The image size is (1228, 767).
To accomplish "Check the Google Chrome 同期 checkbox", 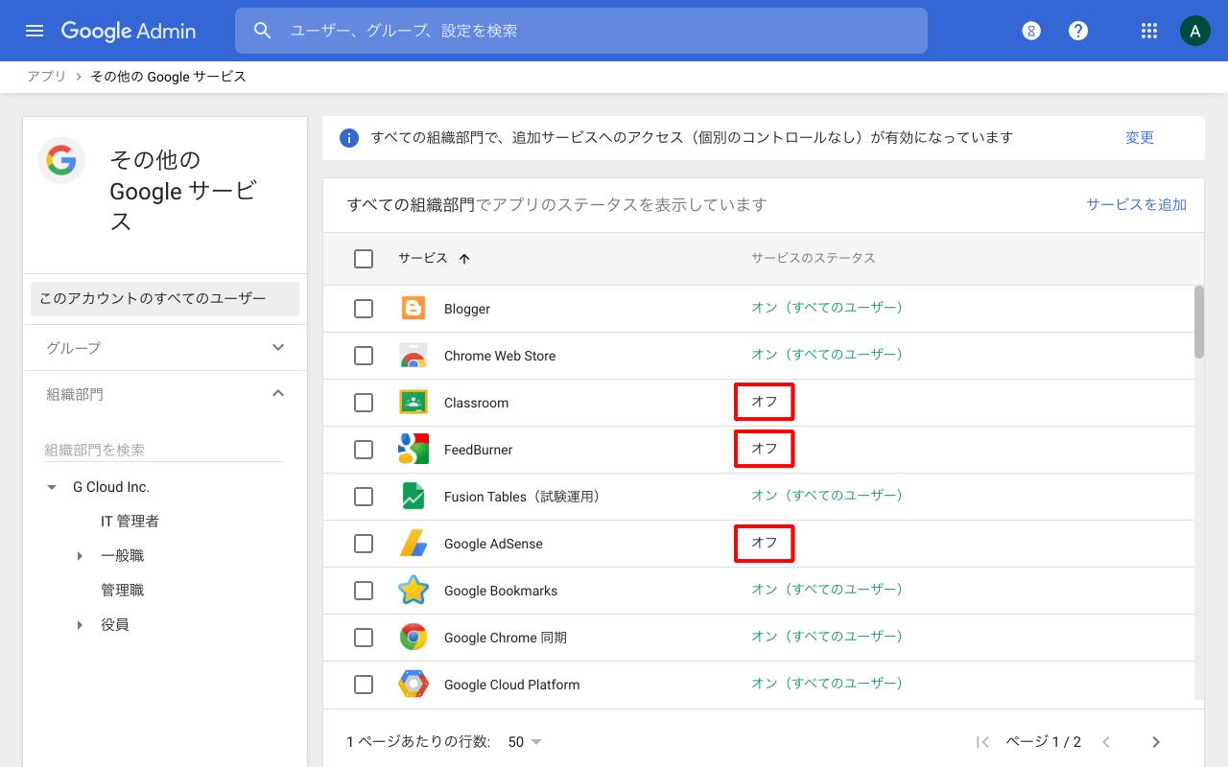I will point(364,638).
